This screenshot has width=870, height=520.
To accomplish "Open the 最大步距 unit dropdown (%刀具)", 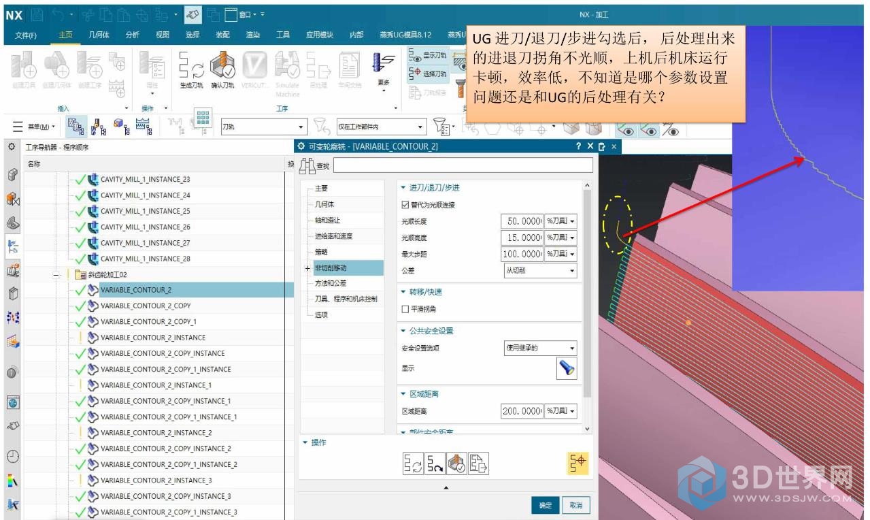I will [561, 254].
